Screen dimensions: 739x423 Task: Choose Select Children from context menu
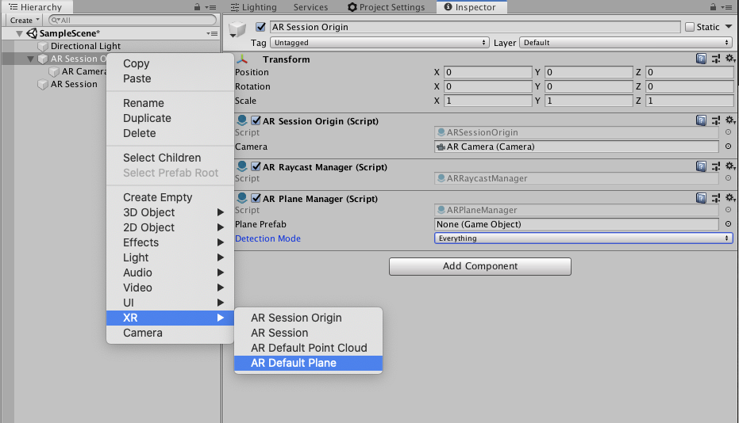point(170,158)
